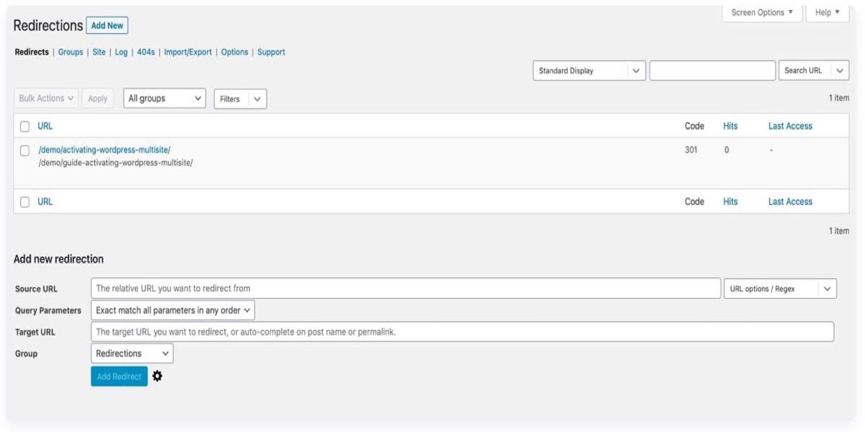Click the Code column header label
This screenshot has height=432, width=865.
694,126
